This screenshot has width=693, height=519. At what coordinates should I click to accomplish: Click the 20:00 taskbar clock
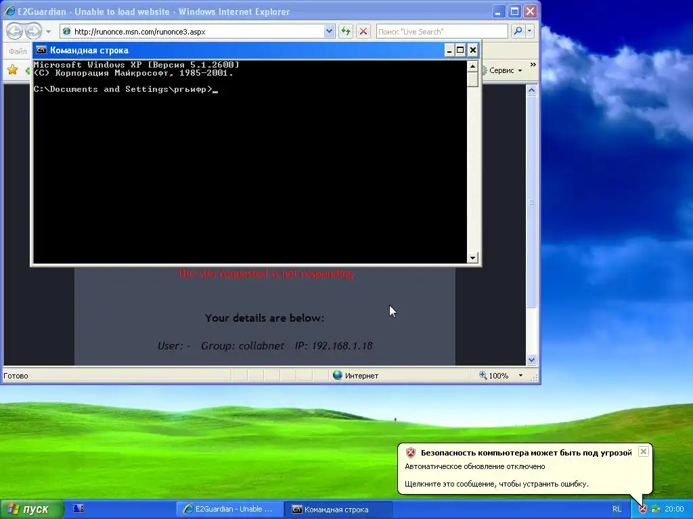click(674, 510)
